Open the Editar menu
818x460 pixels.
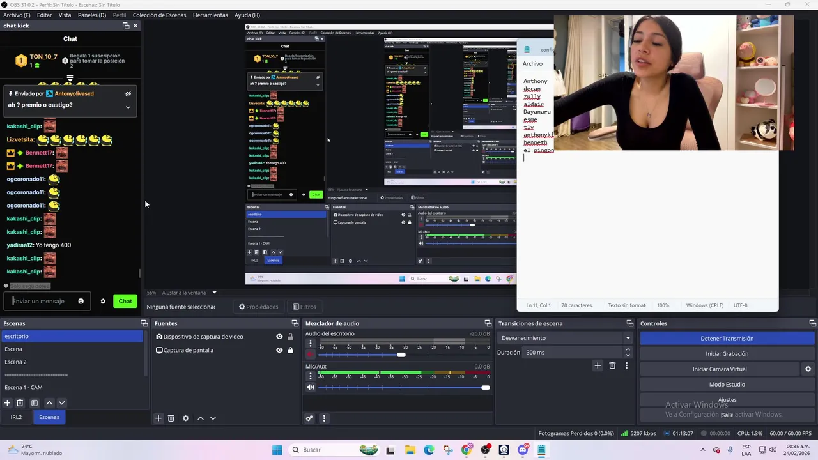[x=45, y=15]
